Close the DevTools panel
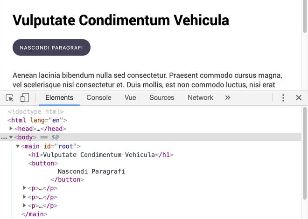308x219 pixels. (x=299, y=98)
